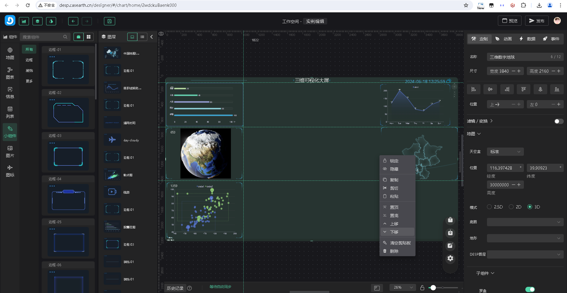The image size is (567, 293).
Task: Expand the 底图 basemap dropdown
Action: click(x=525, y=222)
